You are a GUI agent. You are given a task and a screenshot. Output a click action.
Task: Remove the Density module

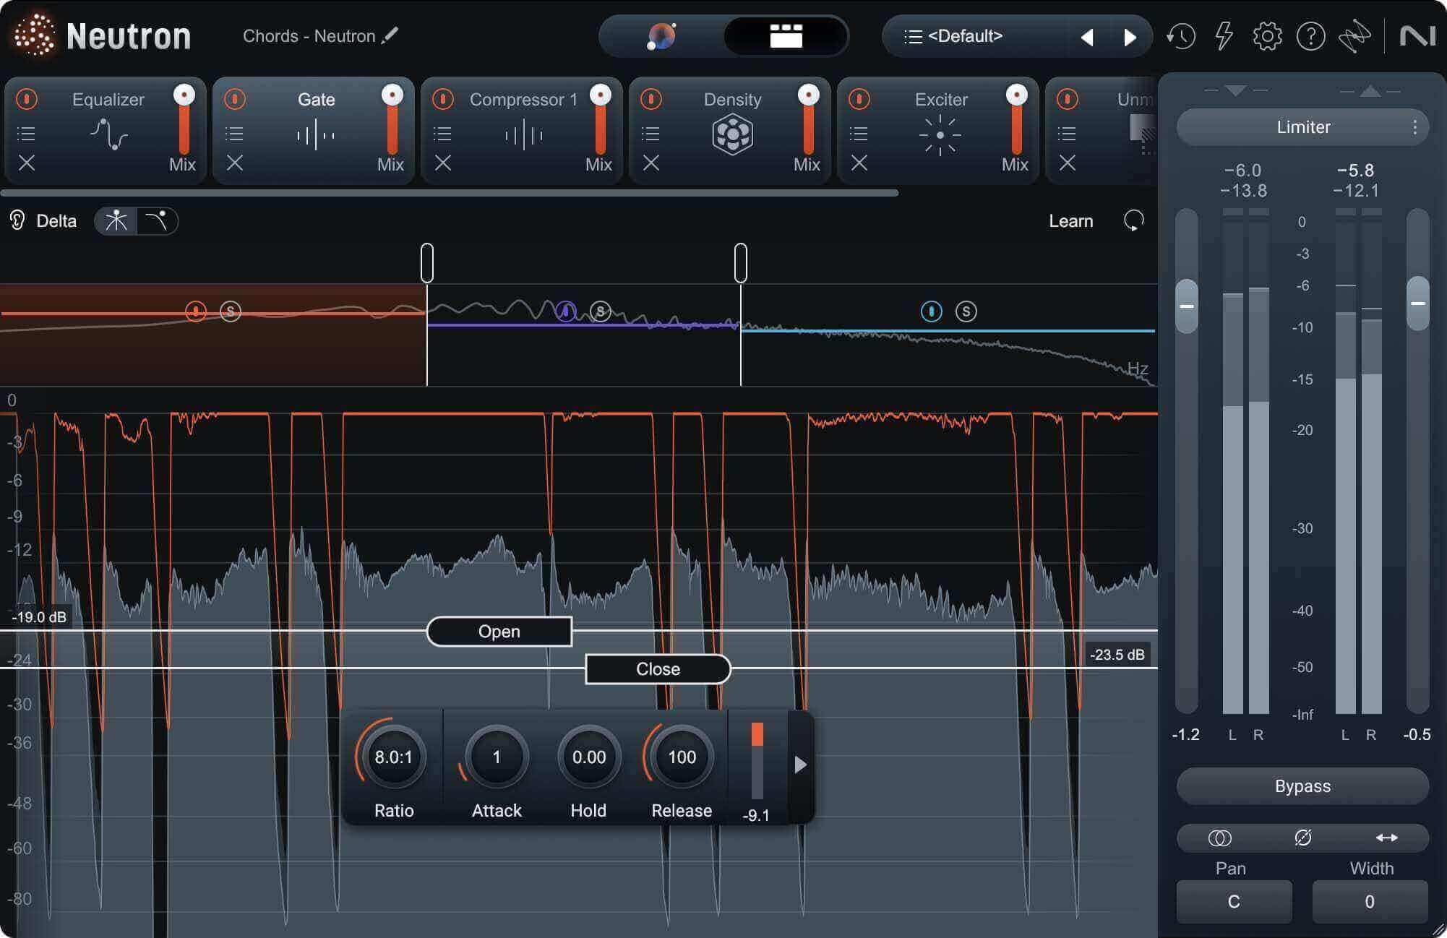(x=651, y=163)
